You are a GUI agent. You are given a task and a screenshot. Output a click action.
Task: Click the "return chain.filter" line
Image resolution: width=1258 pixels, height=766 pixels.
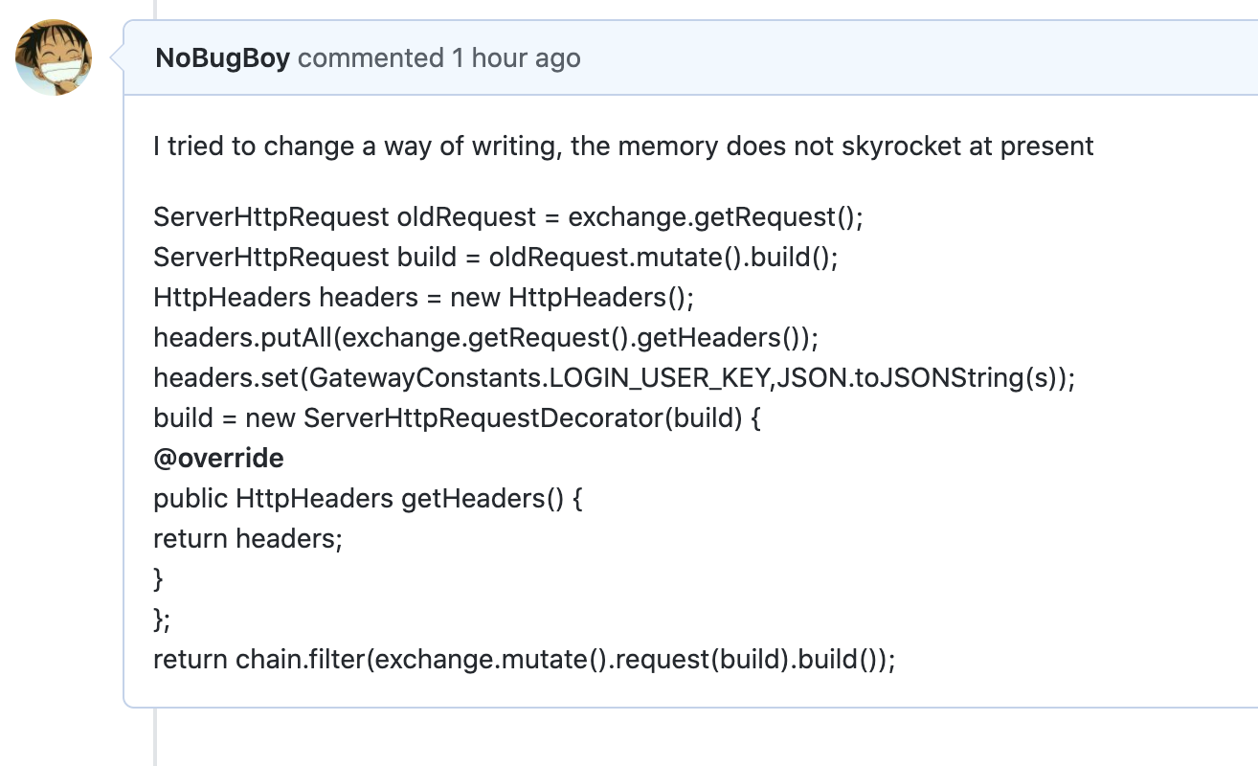[524, 660]
